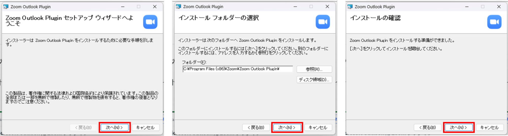Go Back from the install confirmation window

[427, 127]
